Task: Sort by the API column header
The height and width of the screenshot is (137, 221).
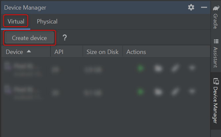Action: [59, 52]
